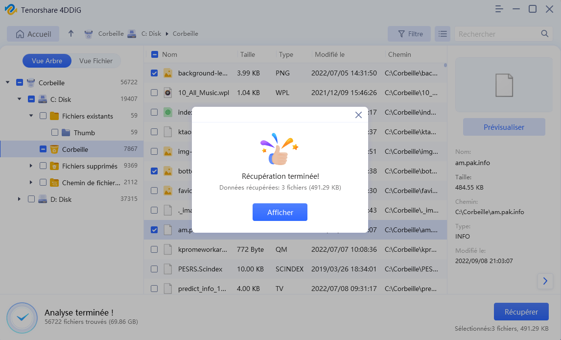Collapse the C: Disk tree node

point(19,99)
